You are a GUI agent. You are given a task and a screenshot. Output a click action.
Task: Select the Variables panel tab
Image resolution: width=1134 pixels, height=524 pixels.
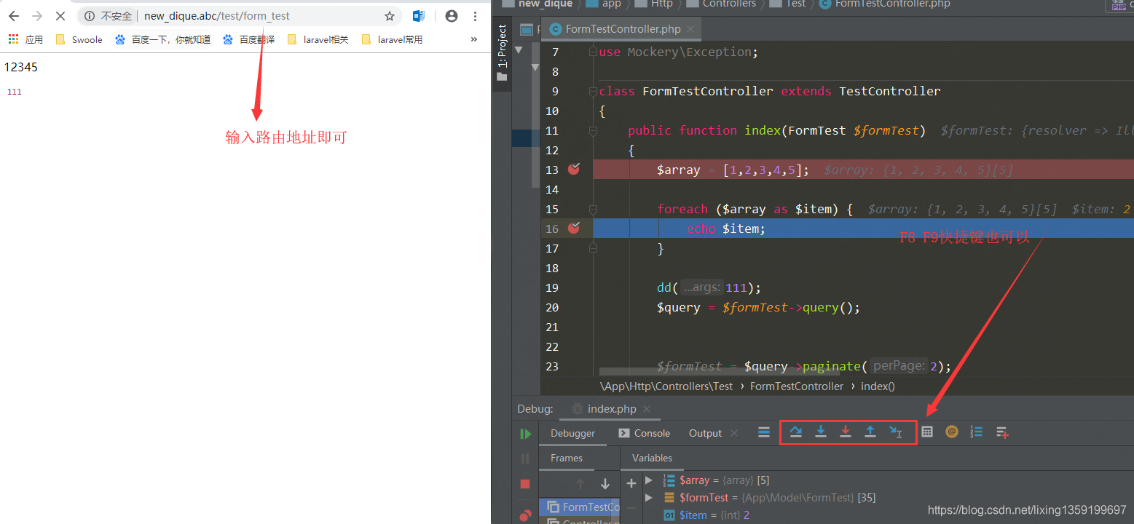[x=652, y=458]
